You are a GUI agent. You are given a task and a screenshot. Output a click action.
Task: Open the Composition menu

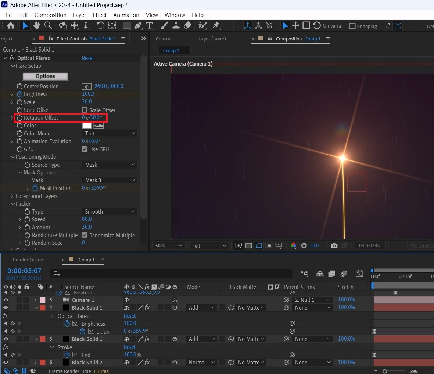(50, 15)
